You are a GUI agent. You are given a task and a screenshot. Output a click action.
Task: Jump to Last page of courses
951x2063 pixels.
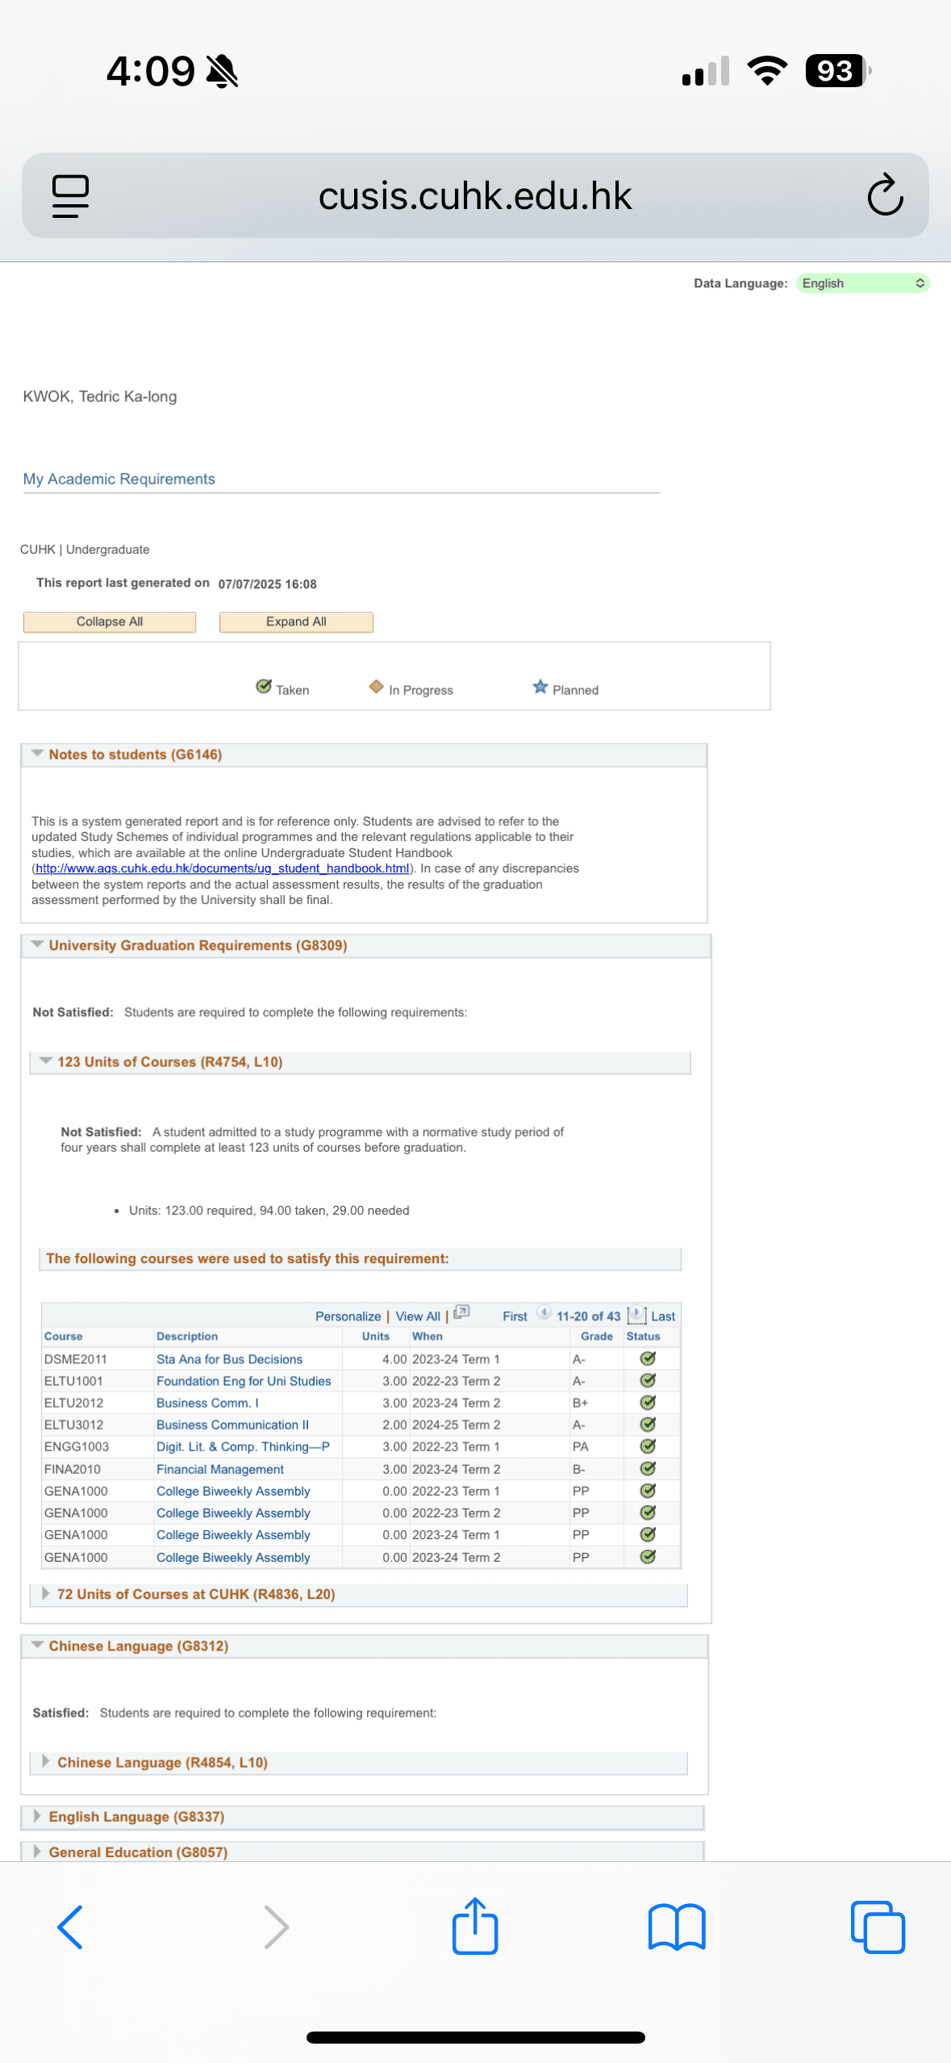pyautogui.click(x=663, y=1316)
